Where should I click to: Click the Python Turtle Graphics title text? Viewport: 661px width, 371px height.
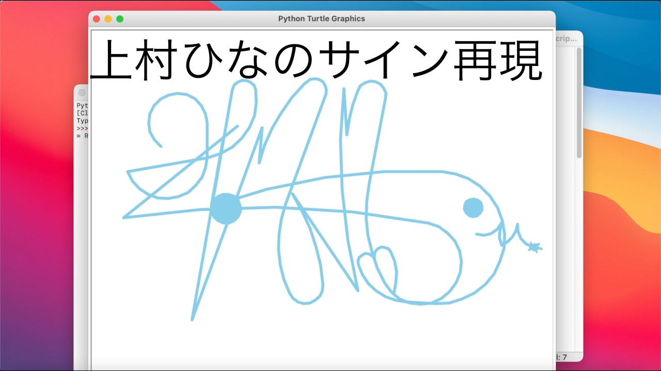tap(321, 19)
